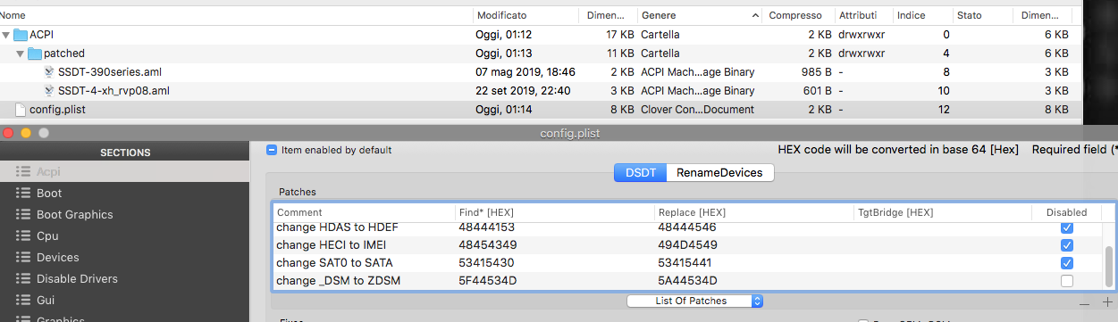This screenshot has height=322, width=1118.
Task: Click the SSDT-4-xh_rvp08.aml file name
Action: [113, 90]
